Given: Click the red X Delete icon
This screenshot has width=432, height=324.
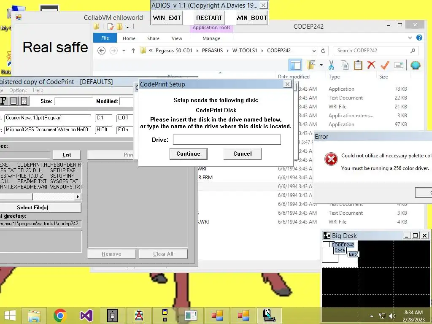Looking at the screenshot, I should point(371,65).
